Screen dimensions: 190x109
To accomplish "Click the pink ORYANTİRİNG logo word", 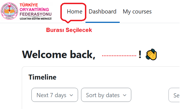I will 34,10.
